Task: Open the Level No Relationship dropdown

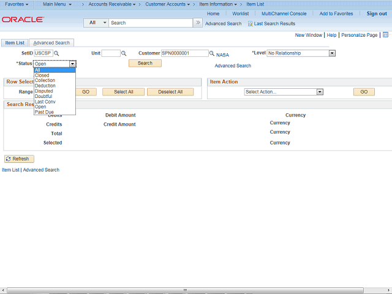Action: (x=332, y=53)
